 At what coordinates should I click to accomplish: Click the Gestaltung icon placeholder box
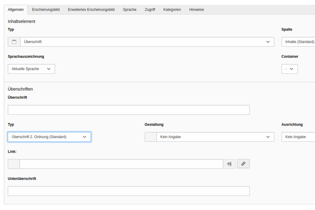(151, 137)
